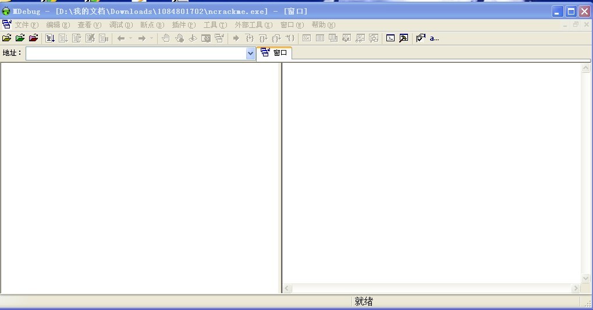Image resolution: width=593 pixels, height=310 pixels.
Task: Click the step-into braces icon
Action: pos(249,38)
